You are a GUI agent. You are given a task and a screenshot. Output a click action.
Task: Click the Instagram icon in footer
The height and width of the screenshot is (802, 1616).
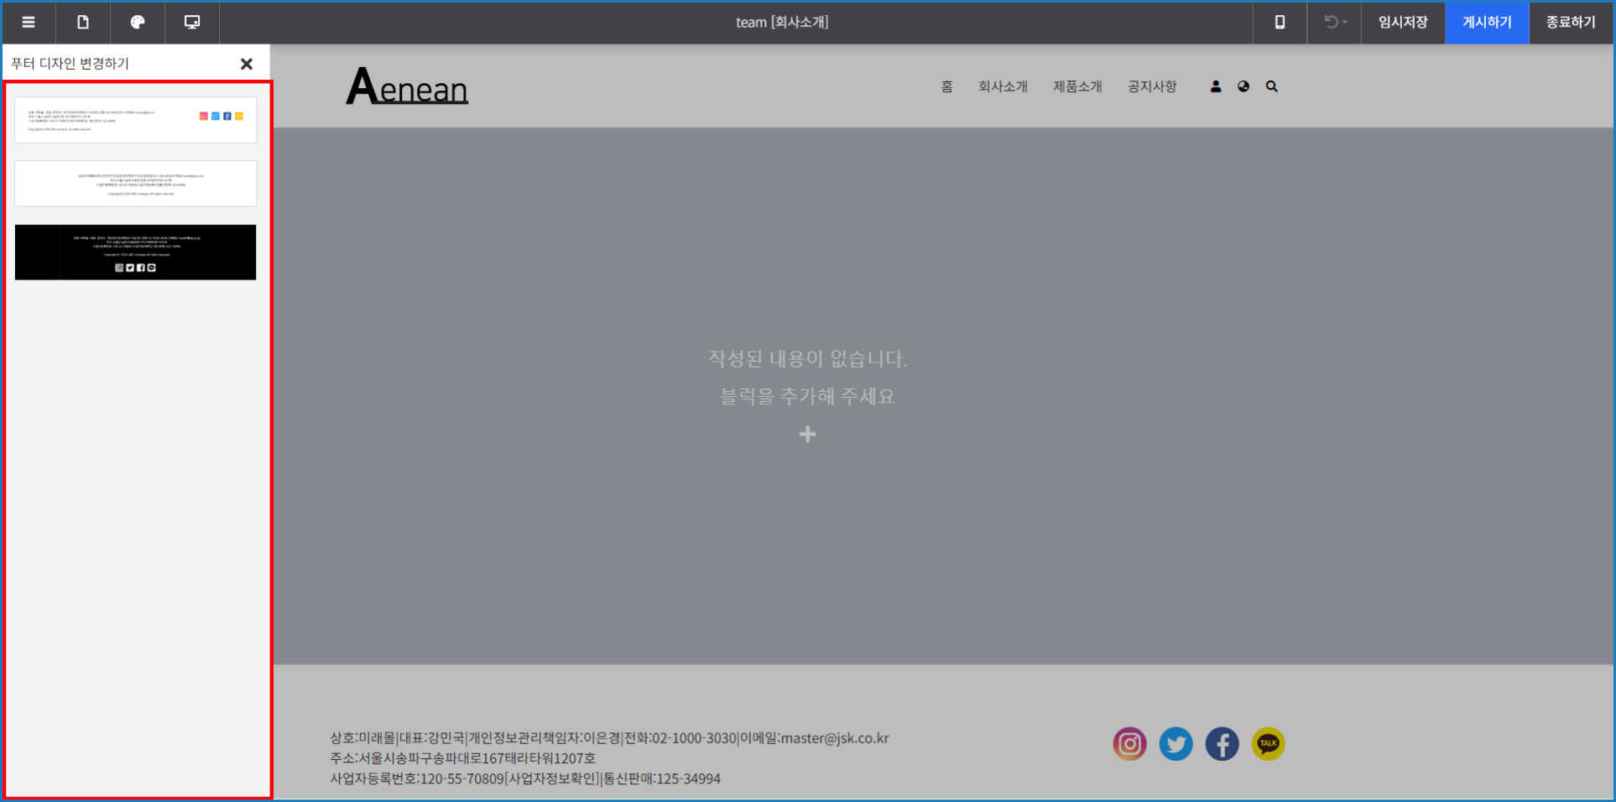1129,744
